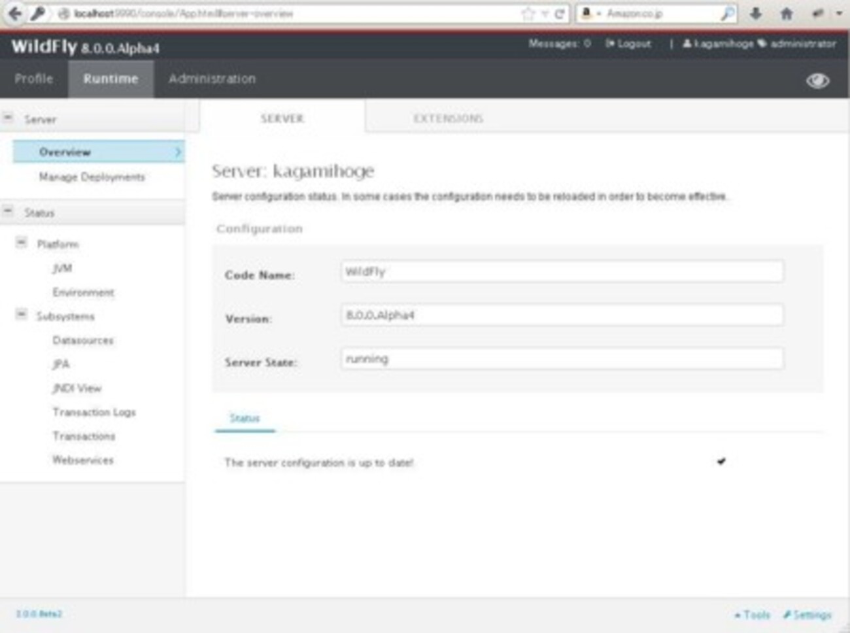The image size is (850, 633).
Task: Click the "Code Name:" label
Action: coord(260,275)
